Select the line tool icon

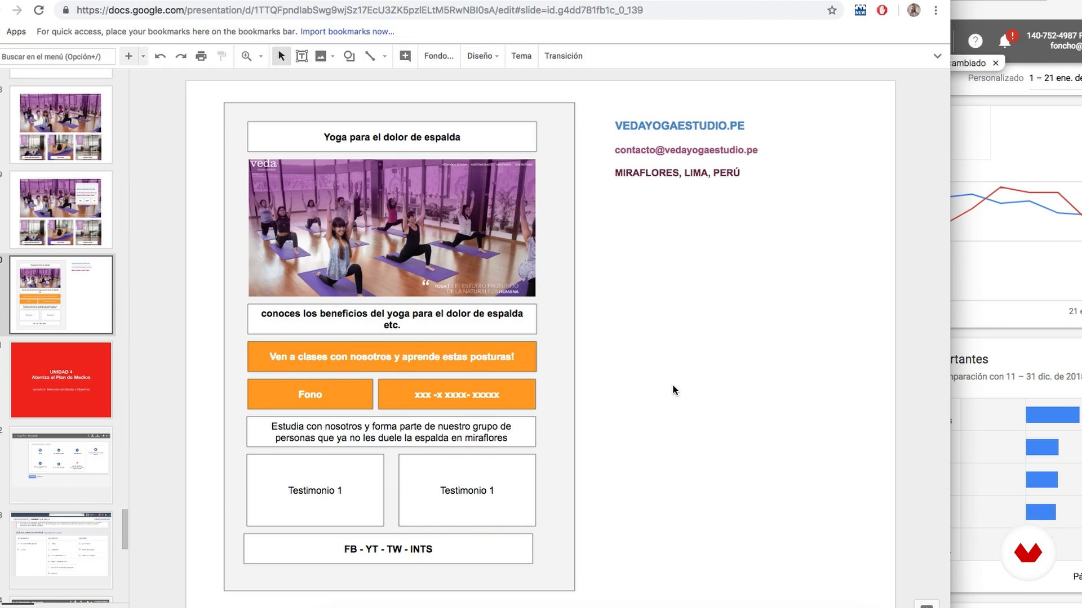click(370, 56)
